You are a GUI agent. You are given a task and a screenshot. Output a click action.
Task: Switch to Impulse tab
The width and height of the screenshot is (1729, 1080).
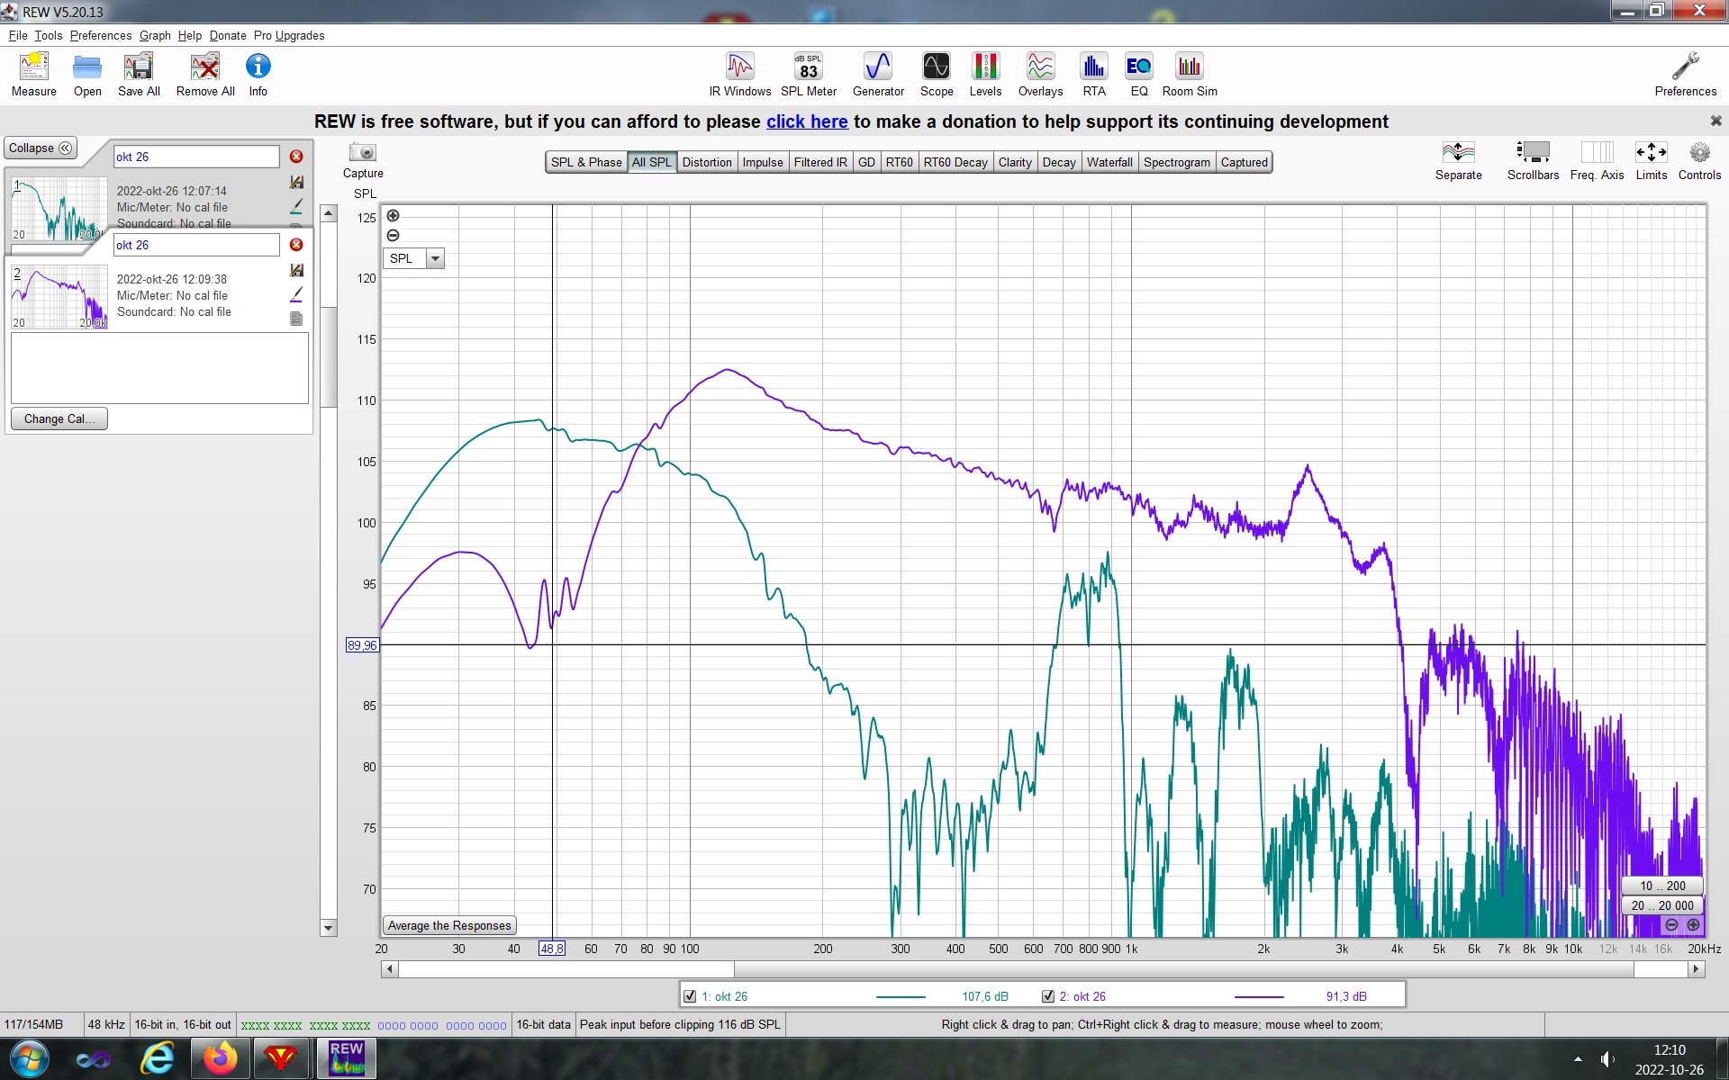tap(763, 162)
